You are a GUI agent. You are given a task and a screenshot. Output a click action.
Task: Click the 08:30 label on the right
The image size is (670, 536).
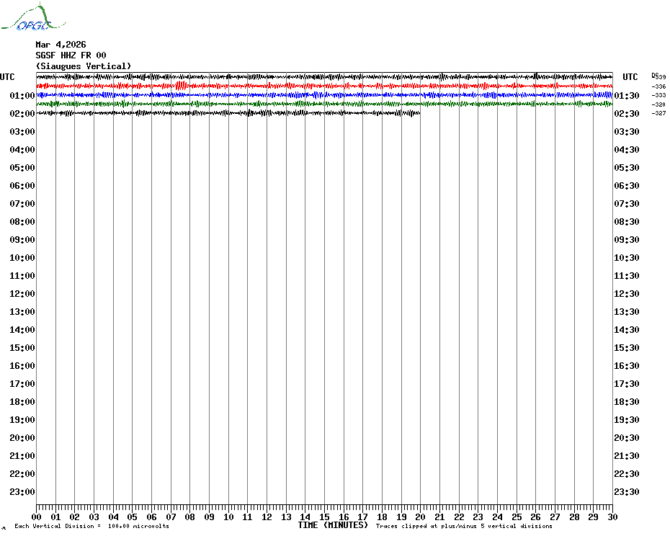(x=627, y=221)
